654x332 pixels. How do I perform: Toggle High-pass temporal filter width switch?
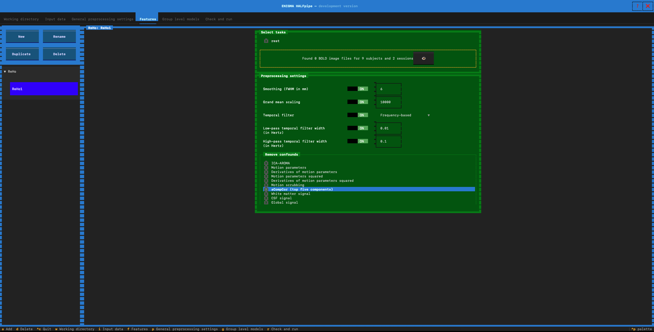click(357, 141)
